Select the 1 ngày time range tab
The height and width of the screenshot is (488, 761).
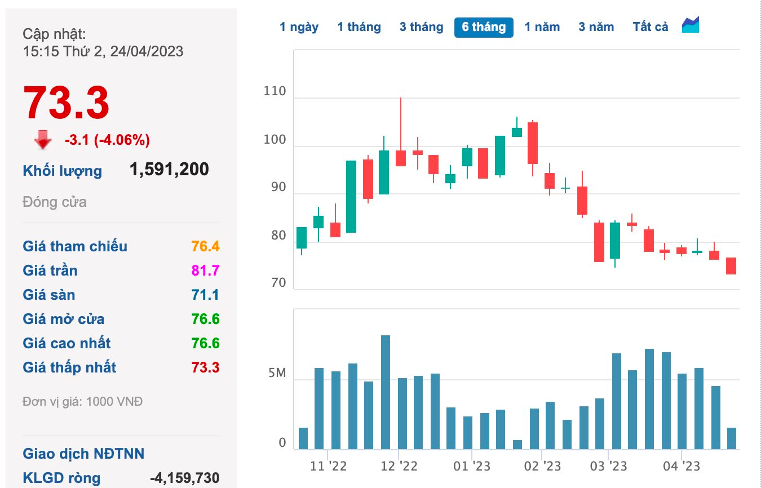point(299,27)
